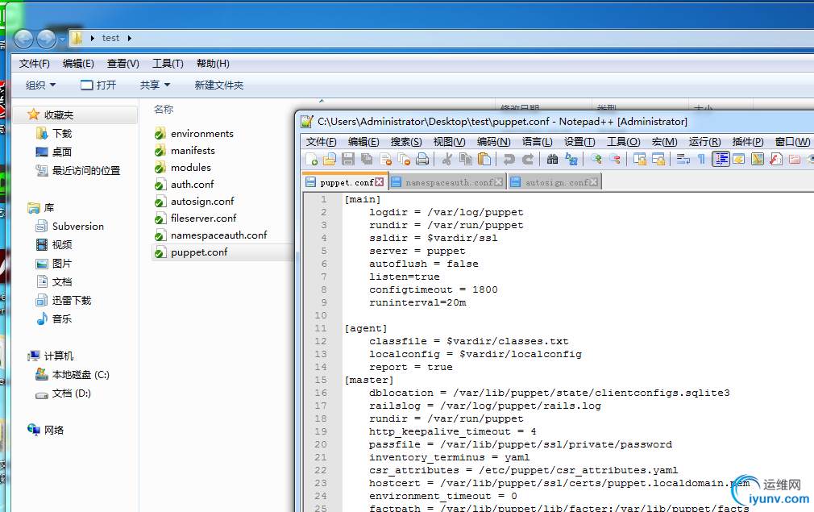This screenshot has width=814, height=512.
Task: Open Notepad++ 视图(V) menu
Action: coord(449,142)
